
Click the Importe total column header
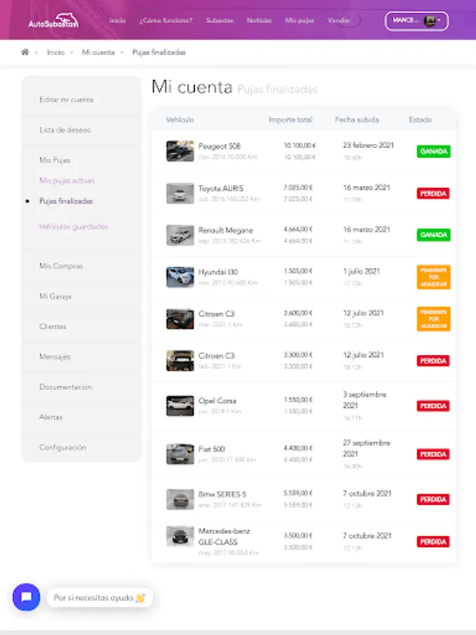click(x=291, y=120)
